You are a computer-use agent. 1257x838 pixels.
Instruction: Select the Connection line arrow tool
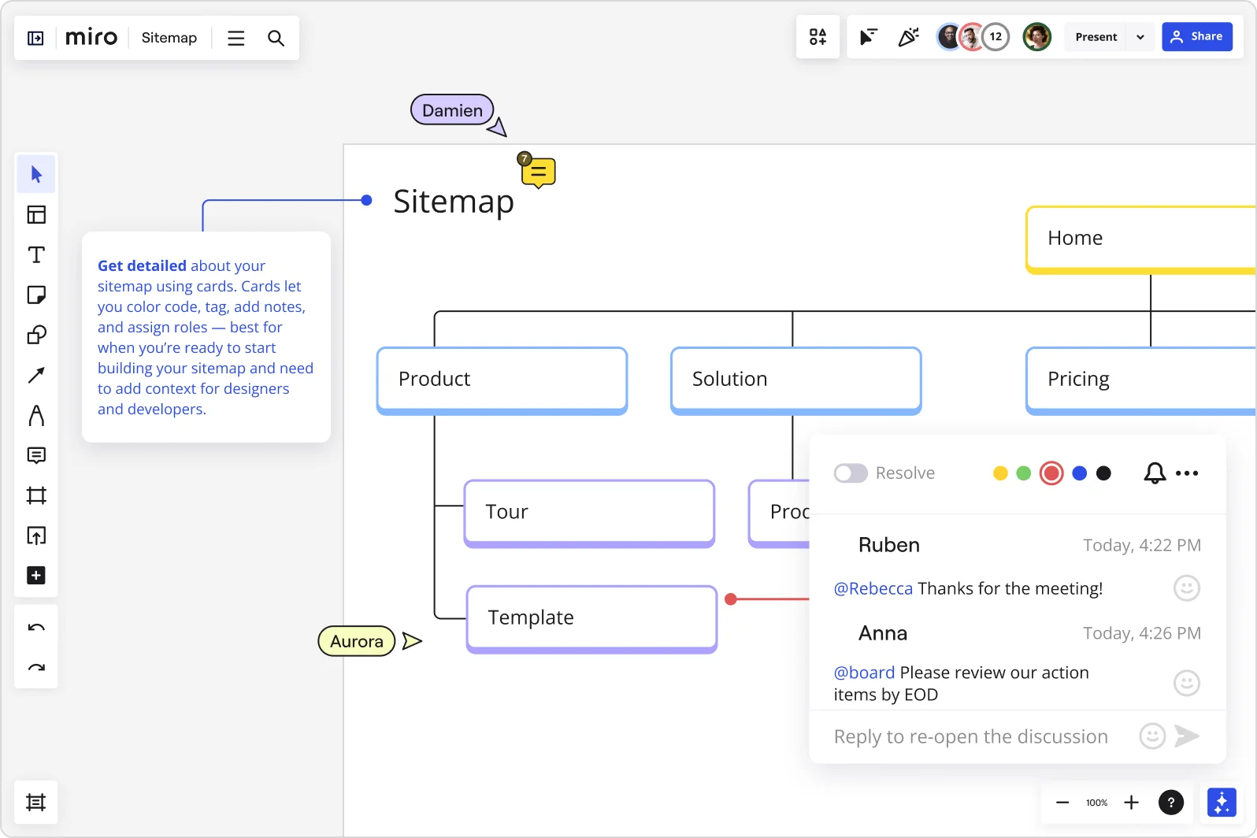(36, 375)
